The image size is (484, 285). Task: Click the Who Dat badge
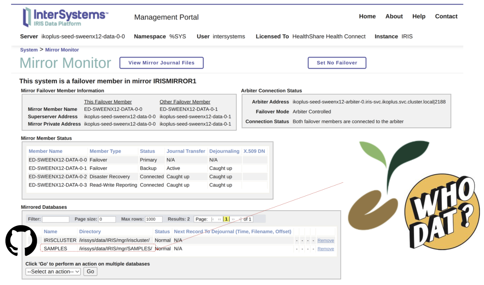pyautogui.click(x=442, y=212)
